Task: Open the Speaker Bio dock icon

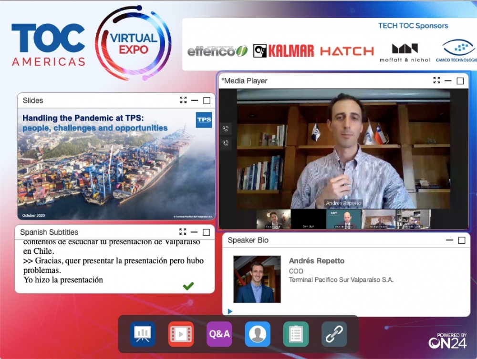Action: (x=258, y=334)
